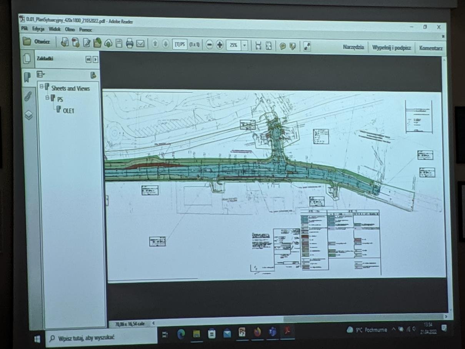465x349 pixels.
Task: Close the document tab X below title bar
Action: [443, 36]
